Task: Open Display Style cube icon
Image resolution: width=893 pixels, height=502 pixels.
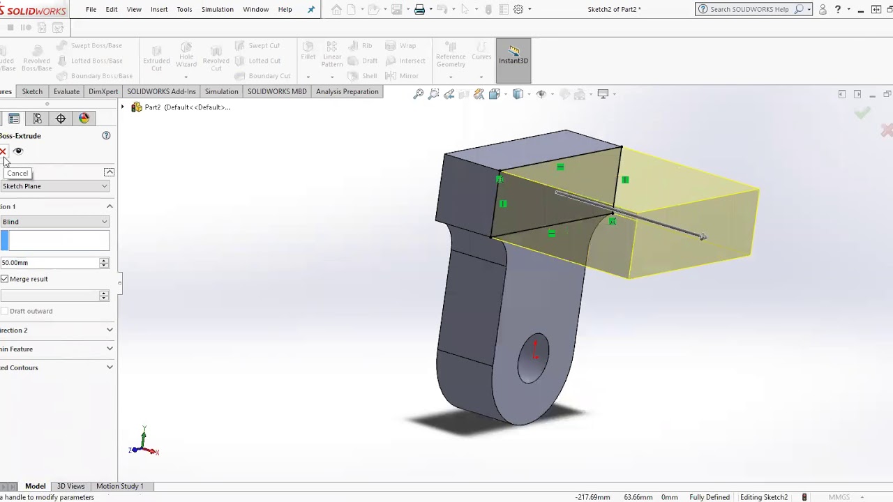Action: 518,94
